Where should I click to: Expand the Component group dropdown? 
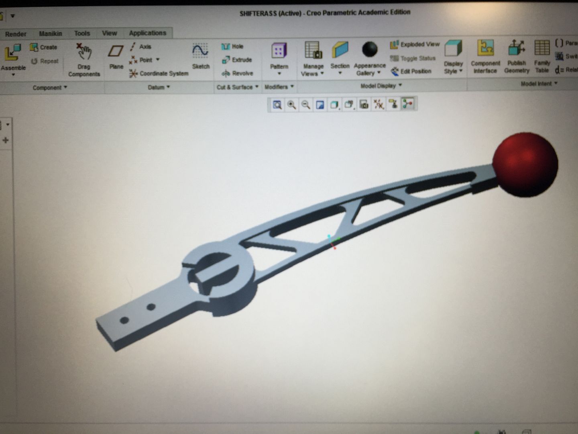[x=50, y=88]
